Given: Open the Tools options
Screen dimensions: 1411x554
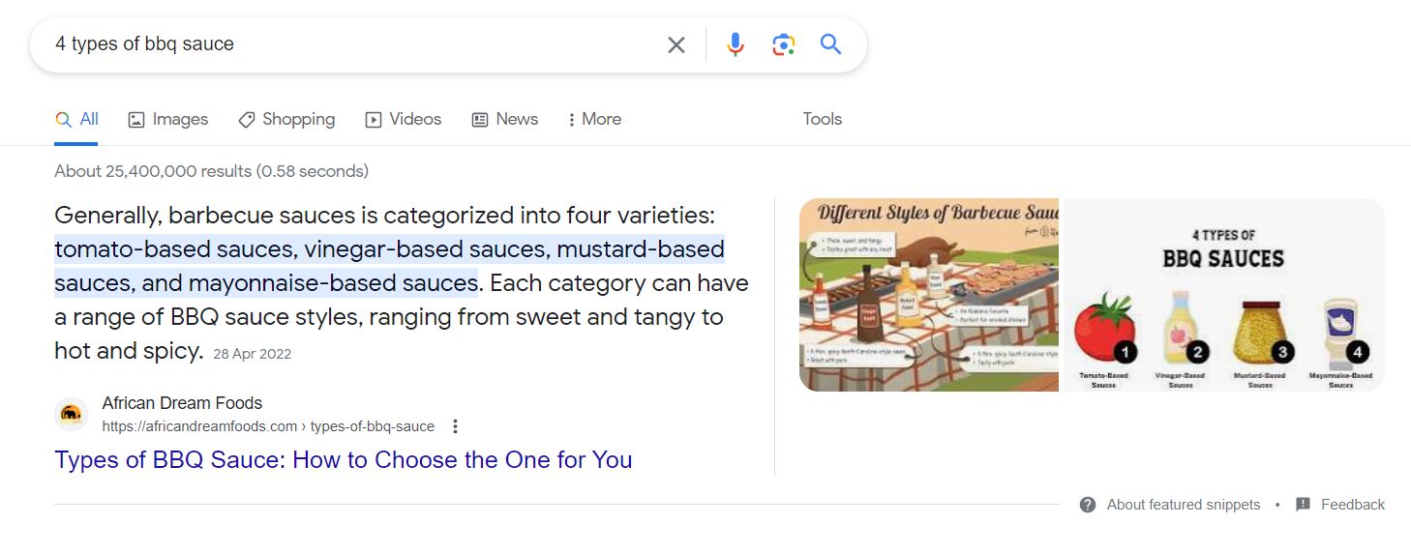Looking at the screenshot, I should 822,119.
